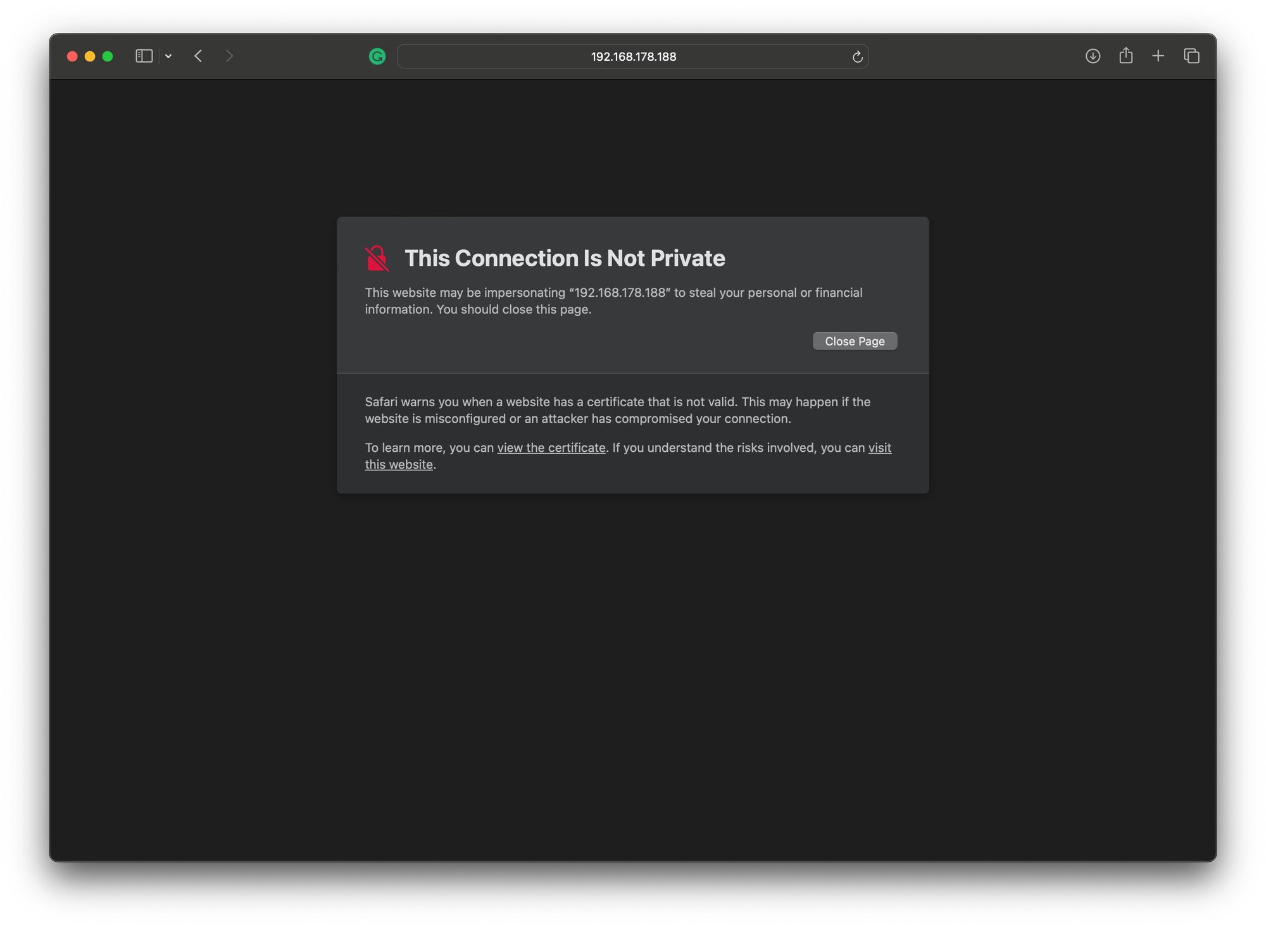
Task: Go forward to the next page
Action: (x=229, y=56)
